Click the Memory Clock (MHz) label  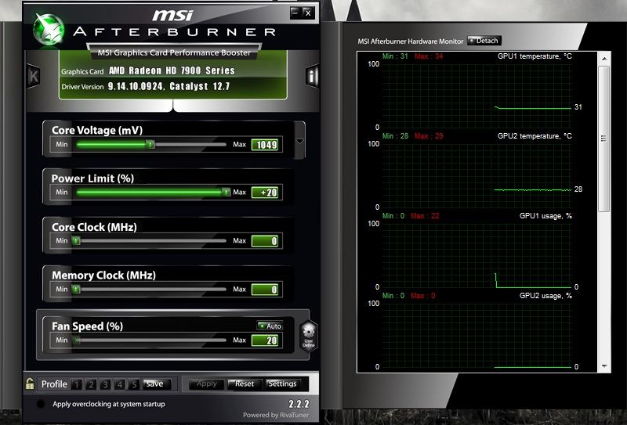coord(103,276)
